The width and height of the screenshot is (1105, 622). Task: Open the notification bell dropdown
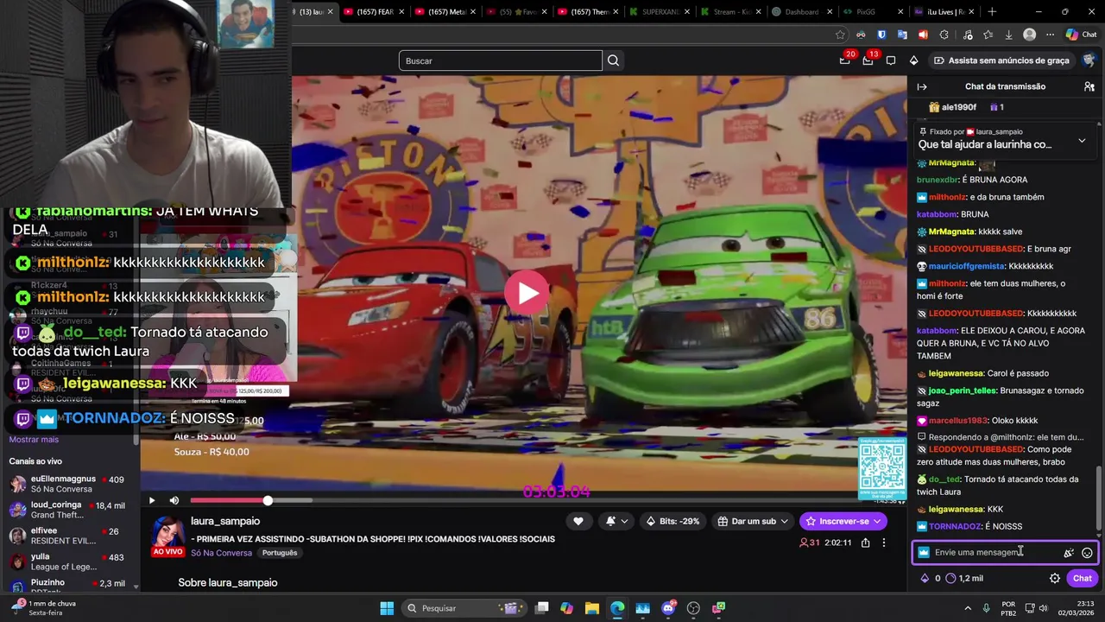click(616, 521)
